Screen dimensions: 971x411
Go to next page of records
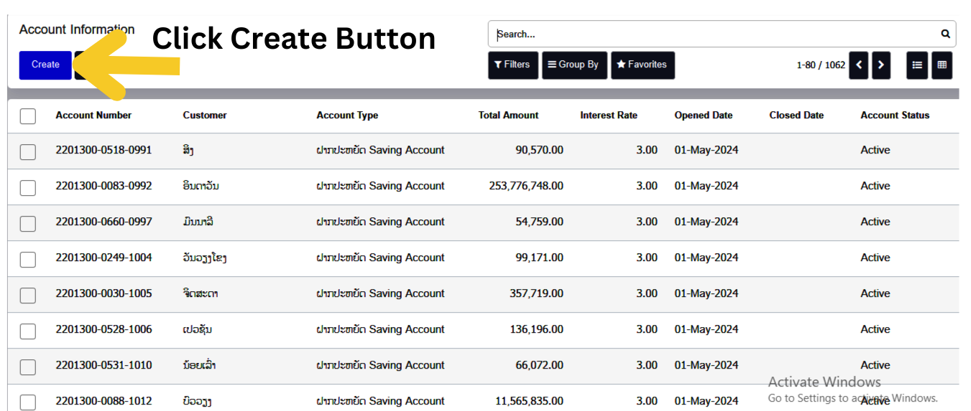(880, 65)
